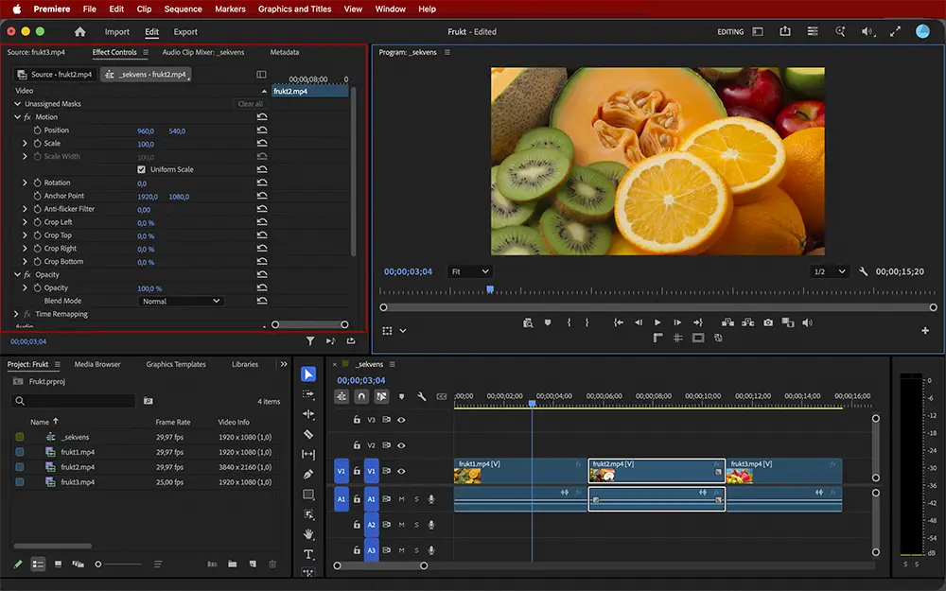The image size is (946, 591).
Task: Select the Slip tool
Action: pyautogui.click(x=308, y=454)
